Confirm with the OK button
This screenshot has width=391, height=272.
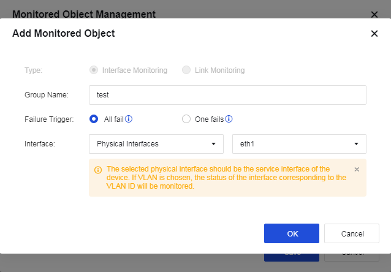tap(292, 233)
